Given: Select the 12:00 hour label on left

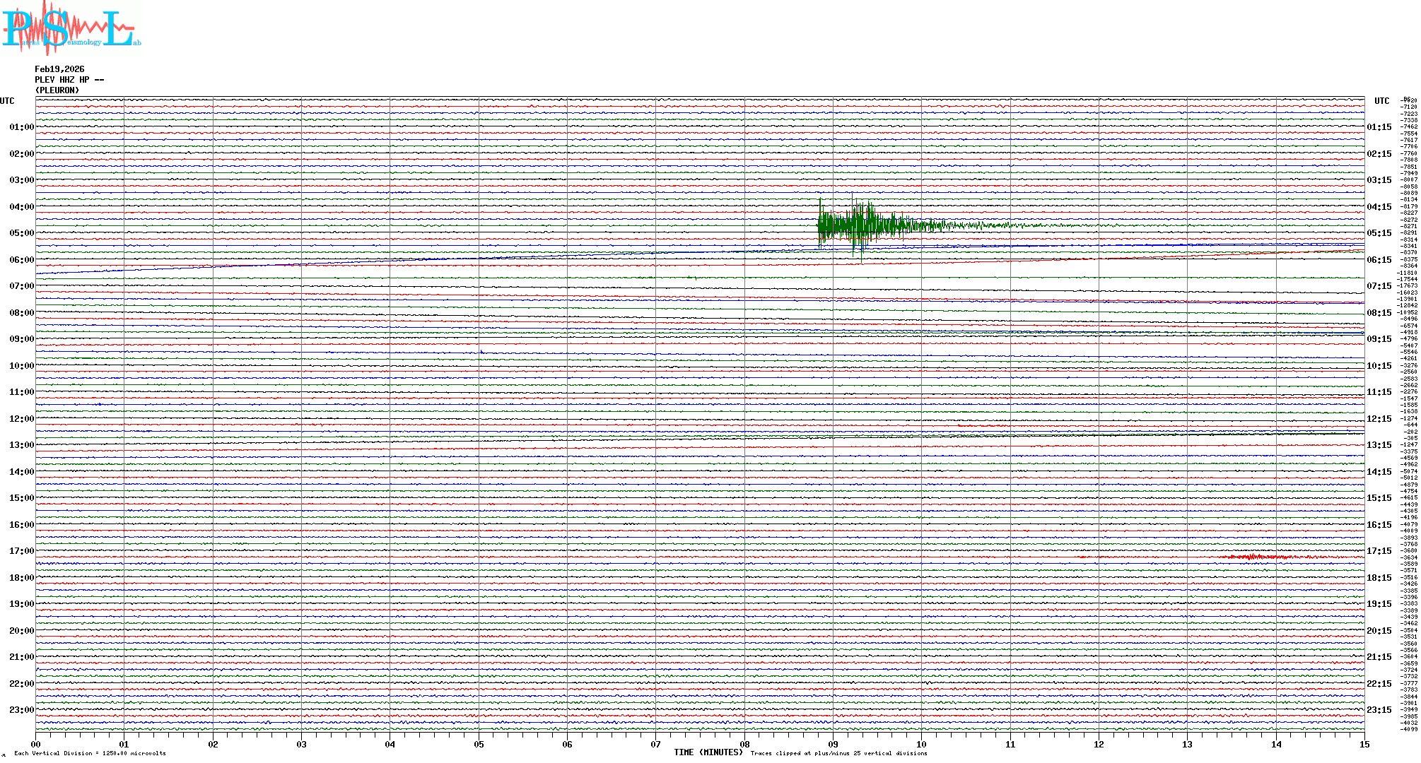Looking at the screenshot, I should click(21, 419).
